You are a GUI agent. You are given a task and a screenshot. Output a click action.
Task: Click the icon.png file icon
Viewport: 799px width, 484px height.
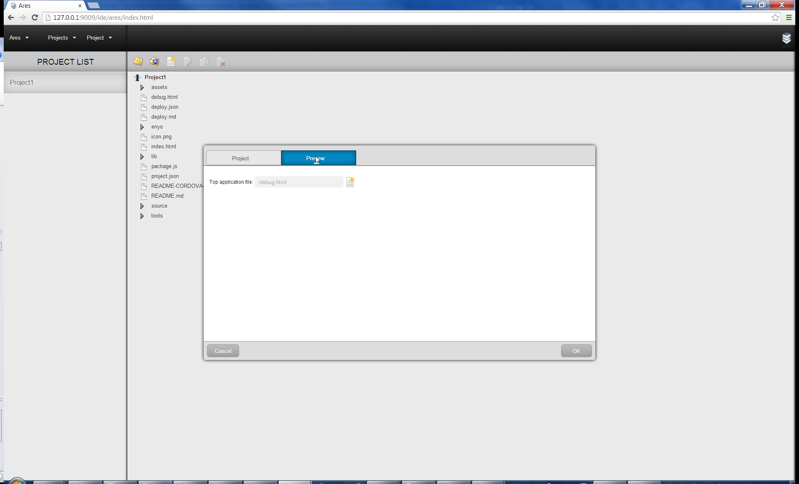pyautogui.click(x=144, y=137)
